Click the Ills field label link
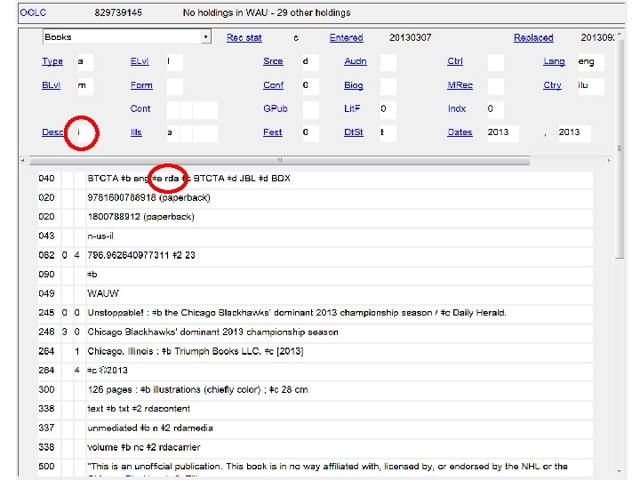Image resolution: width=640 pixels, height=480 pixels. tap(136, 132)
